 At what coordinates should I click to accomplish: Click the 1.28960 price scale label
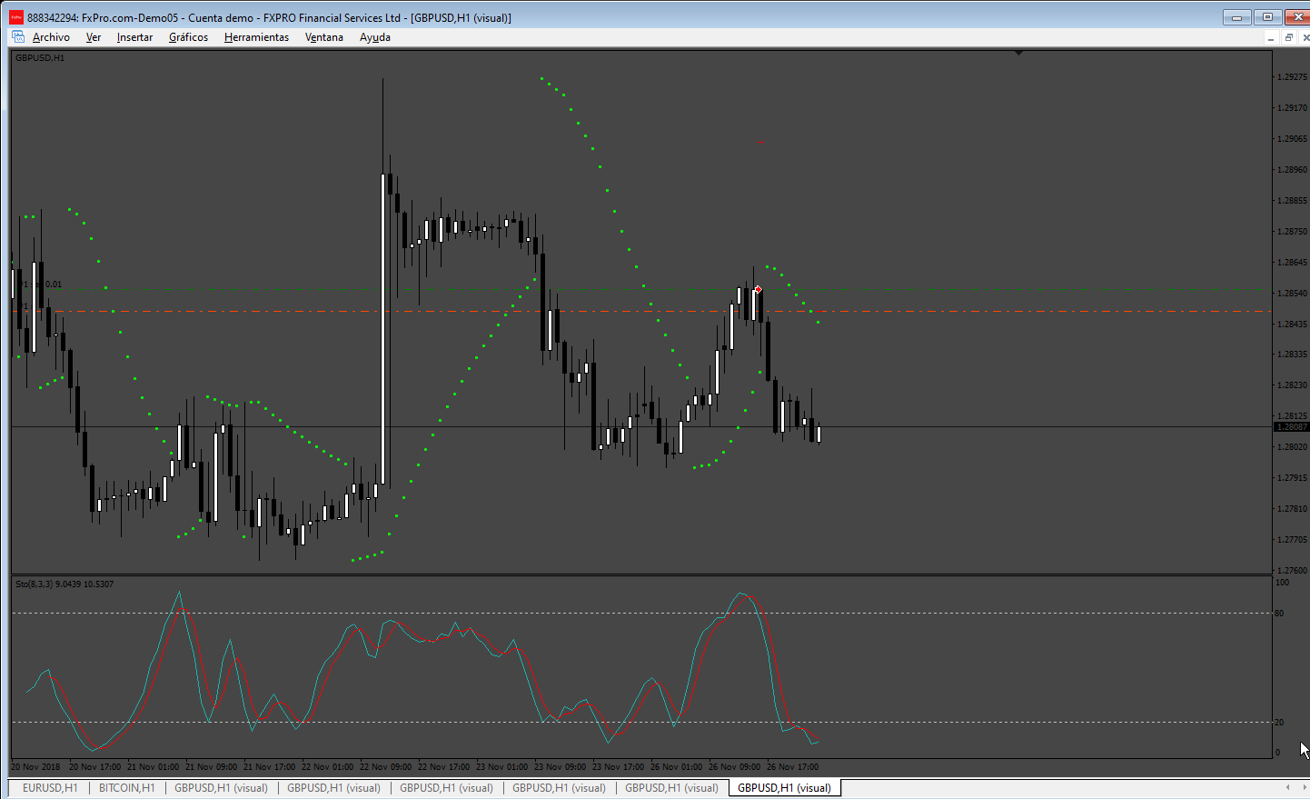(1293, 170)
